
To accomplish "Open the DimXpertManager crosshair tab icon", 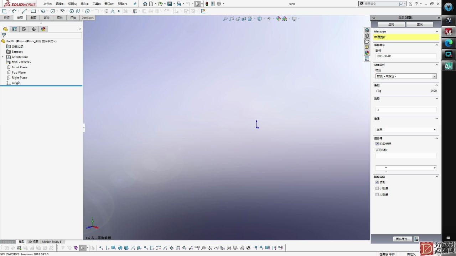I will pyautogui.click(x=33, y=29).
